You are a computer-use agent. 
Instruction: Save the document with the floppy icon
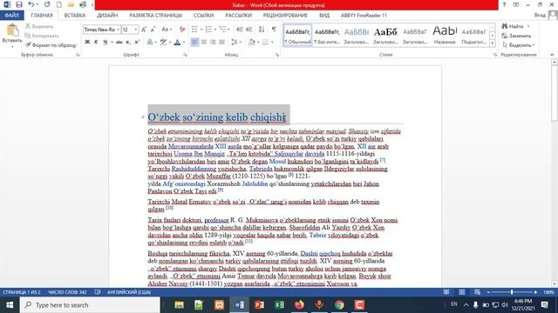(x=19, y=4)
